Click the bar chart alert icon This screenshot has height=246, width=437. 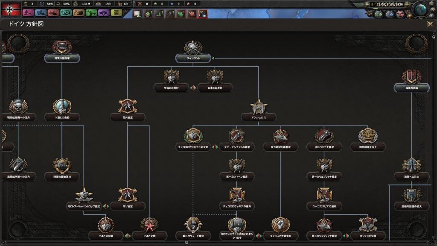pos(159,14)
